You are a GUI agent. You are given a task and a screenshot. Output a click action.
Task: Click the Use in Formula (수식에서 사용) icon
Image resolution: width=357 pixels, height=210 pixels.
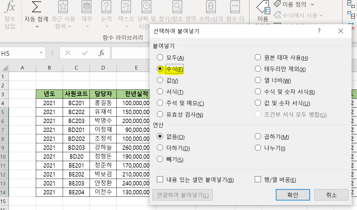[x=277, y=15]
